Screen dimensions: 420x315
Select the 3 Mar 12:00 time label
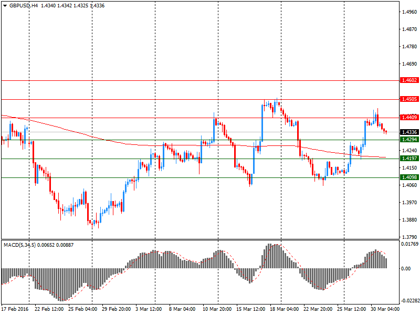coord(149,309)
